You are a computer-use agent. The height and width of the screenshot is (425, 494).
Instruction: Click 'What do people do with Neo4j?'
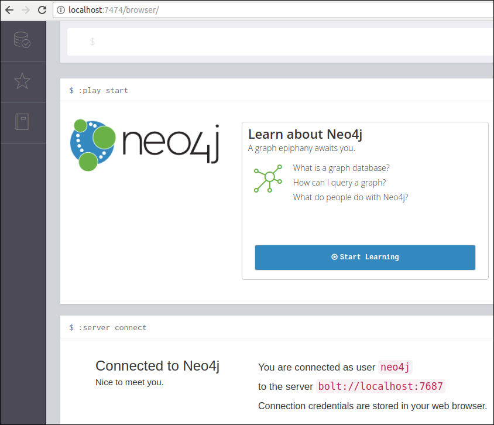click(x=351, y=197)
